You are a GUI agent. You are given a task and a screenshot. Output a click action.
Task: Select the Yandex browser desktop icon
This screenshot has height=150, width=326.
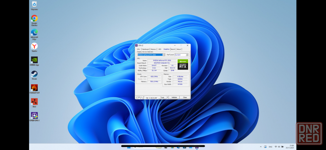tap(34, 46)
